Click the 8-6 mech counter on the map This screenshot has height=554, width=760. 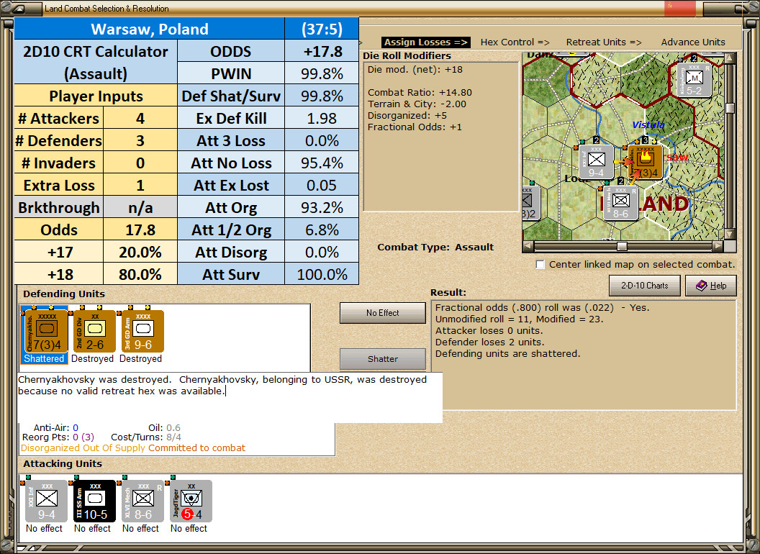pos(620,203)
